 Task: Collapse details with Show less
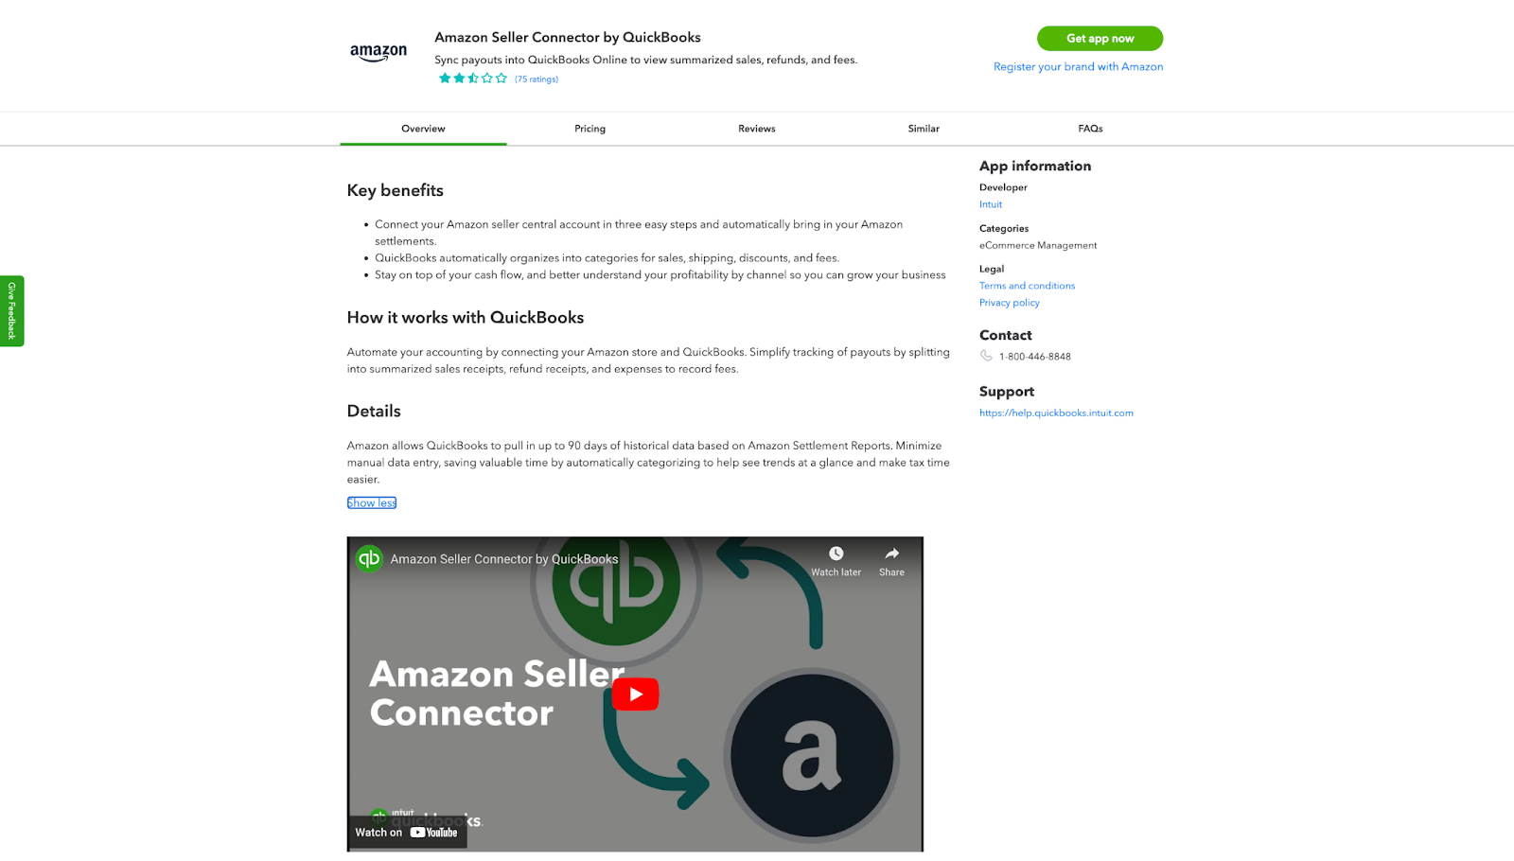pos(371,502)
